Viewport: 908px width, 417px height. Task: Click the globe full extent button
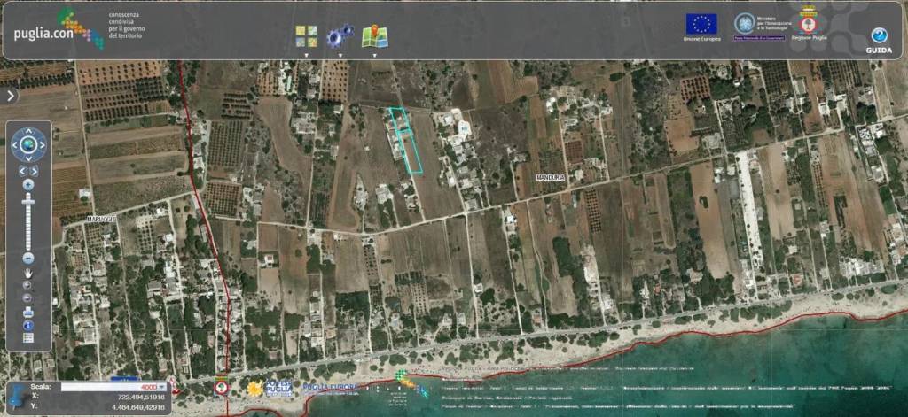click(28, 144)
